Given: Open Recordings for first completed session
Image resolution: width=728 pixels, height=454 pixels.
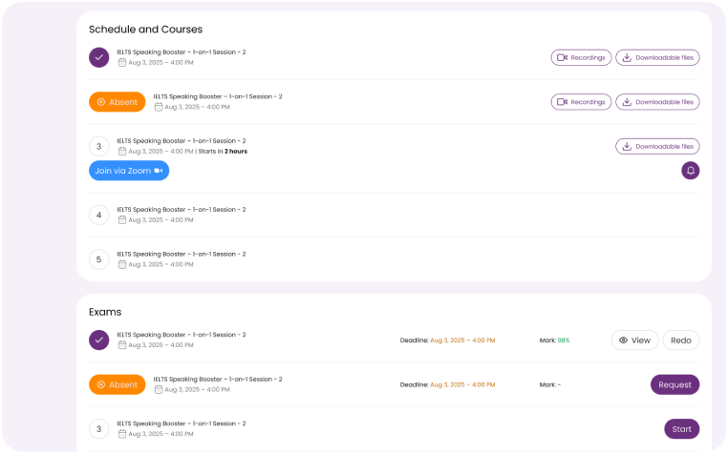Looking at the screenshot, I should 581,57.
